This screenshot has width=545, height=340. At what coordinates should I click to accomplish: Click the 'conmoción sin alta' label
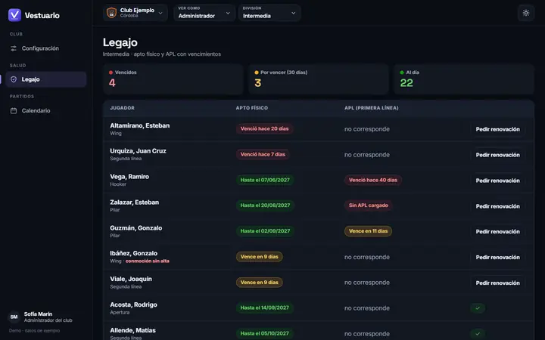[x=148, y=261]
